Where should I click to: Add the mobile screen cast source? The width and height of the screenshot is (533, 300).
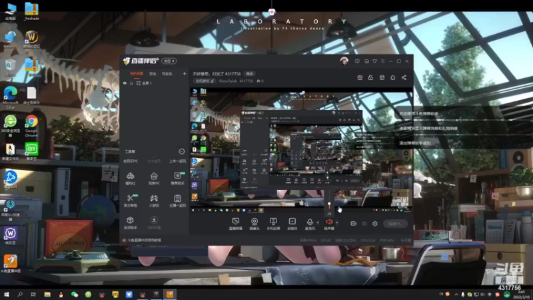[273, 224]
